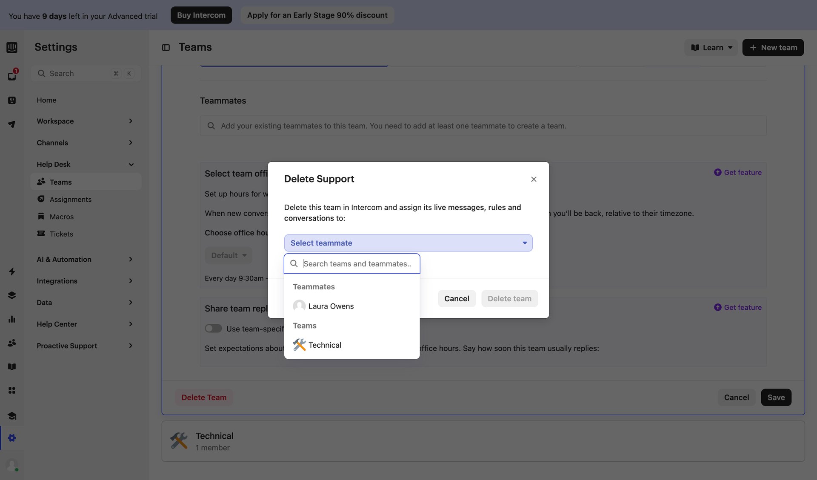Select Macros under Help Desk

pyautogui.click(x=61, y=216)
